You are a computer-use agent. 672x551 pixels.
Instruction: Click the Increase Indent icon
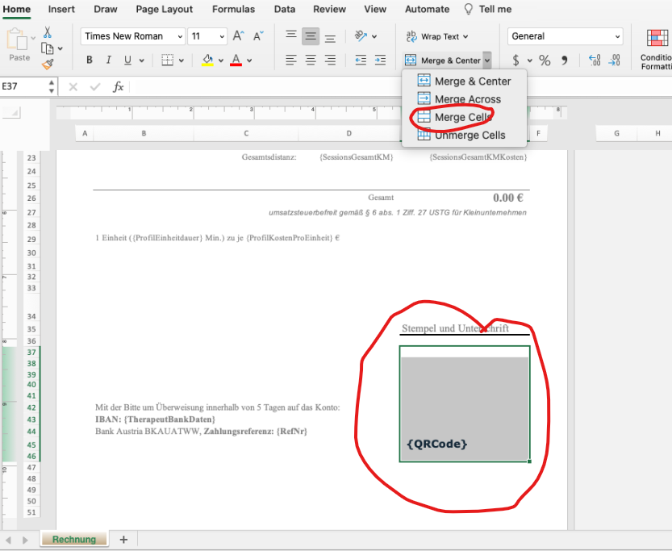(380, 60)
